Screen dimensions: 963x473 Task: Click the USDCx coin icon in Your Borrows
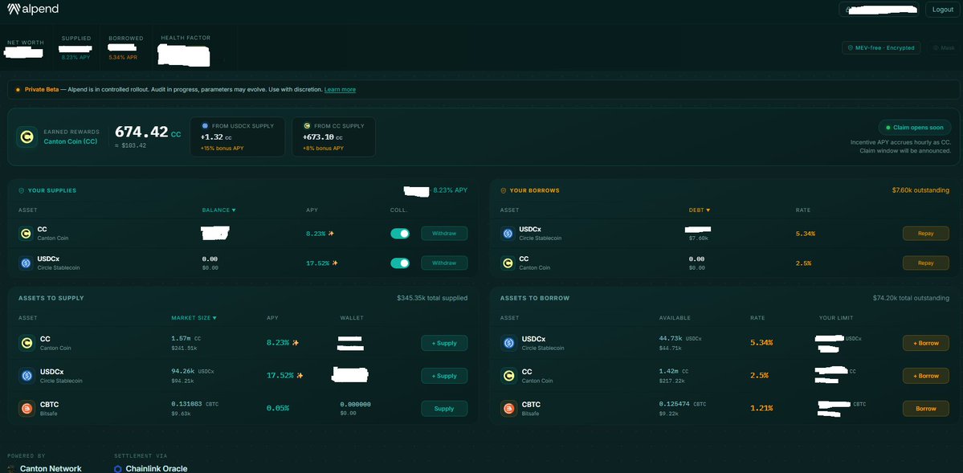point(508,234)
